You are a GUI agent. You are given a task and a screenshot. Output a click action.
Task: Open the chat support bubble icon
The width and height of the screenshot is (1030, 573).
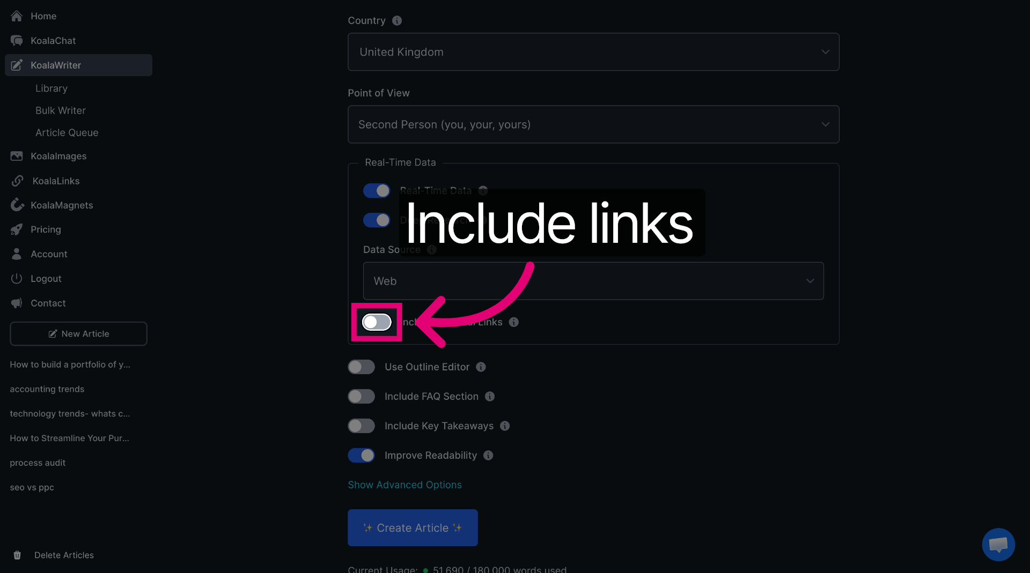coord(998,545)
